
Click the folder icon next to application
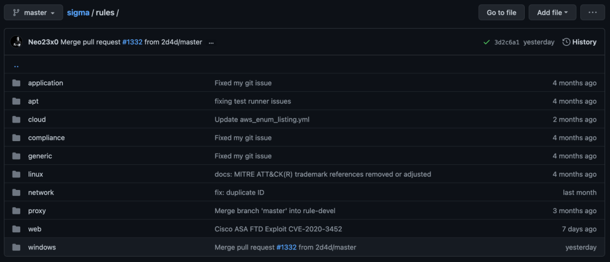(16, 83)
